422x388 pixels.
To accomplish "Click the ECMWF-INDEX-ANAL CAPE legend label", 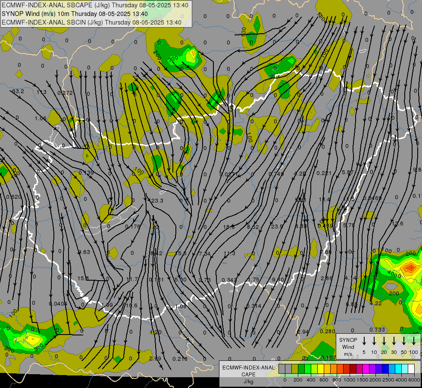I will [x=248, y=371].
